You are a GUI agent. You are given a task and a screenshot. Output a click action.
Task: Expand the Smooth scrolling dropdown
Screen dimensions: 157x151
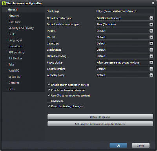coord(151,69)
